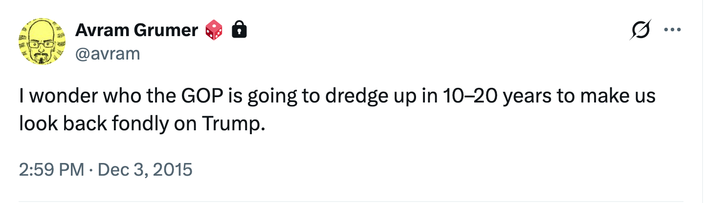Screen dimensions: 705x203
Task: Open the @avram handle link
Action: [x=108, y=53]
